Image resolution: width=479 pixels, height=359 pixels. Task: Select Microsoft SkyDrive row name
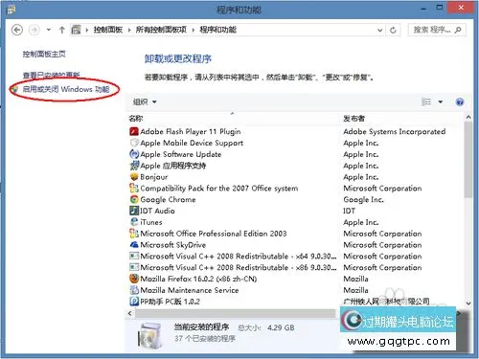coord(173,245)
